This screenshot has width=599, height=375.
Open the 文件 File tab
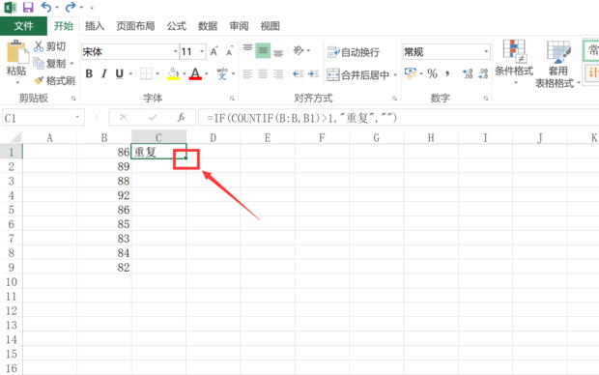pyautogui.click(x=24, y=26)
